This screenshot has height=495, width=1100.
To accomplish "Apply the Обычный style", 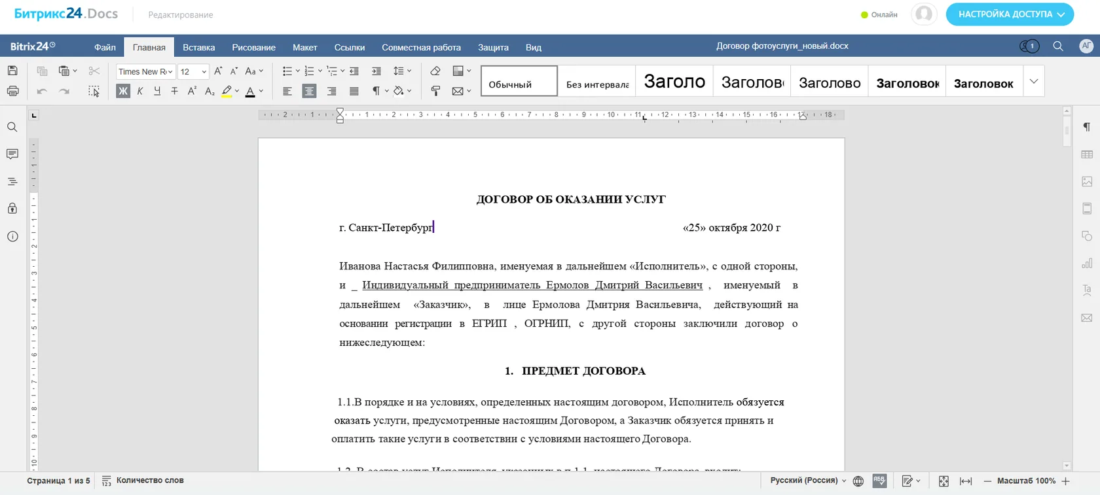I will pos(519,81).
